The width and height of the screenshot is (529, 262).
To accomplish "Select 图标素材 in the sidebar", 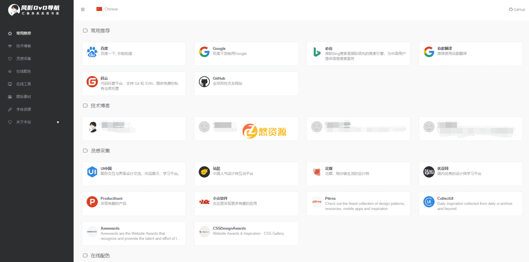I will coord(24,97).
